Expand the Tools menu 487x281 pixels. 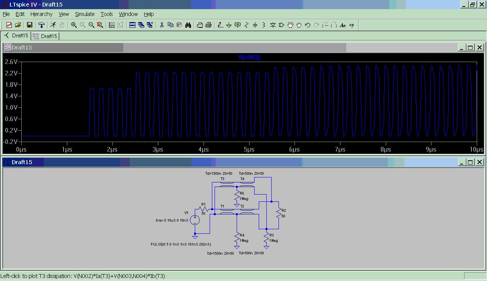(x=107, y=14)
